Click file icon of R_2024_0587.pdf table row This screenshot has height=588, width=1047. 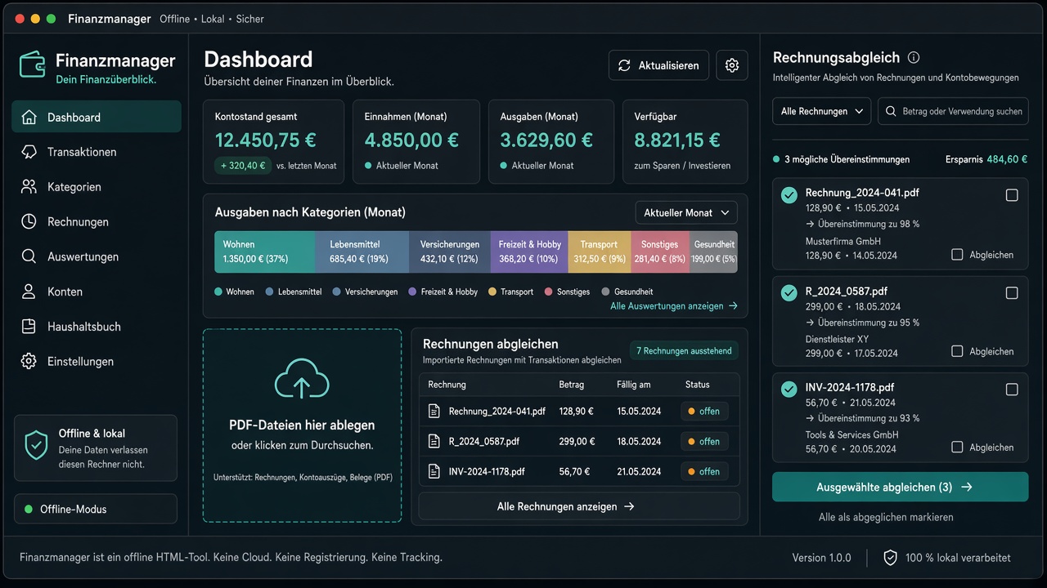434,441
